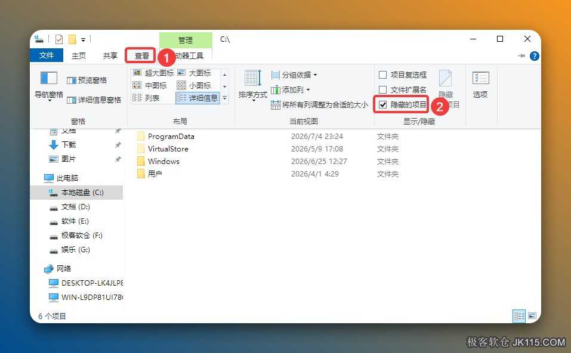The width and height of the screenshot is (571, 353).
Task: Open the 文件 menu tab
Action: (47, 55)
